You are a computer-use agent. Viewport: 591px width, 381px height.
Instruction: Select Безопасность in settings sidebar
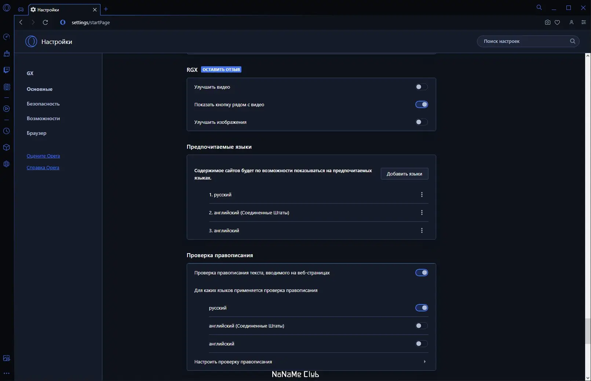(43, 104)
